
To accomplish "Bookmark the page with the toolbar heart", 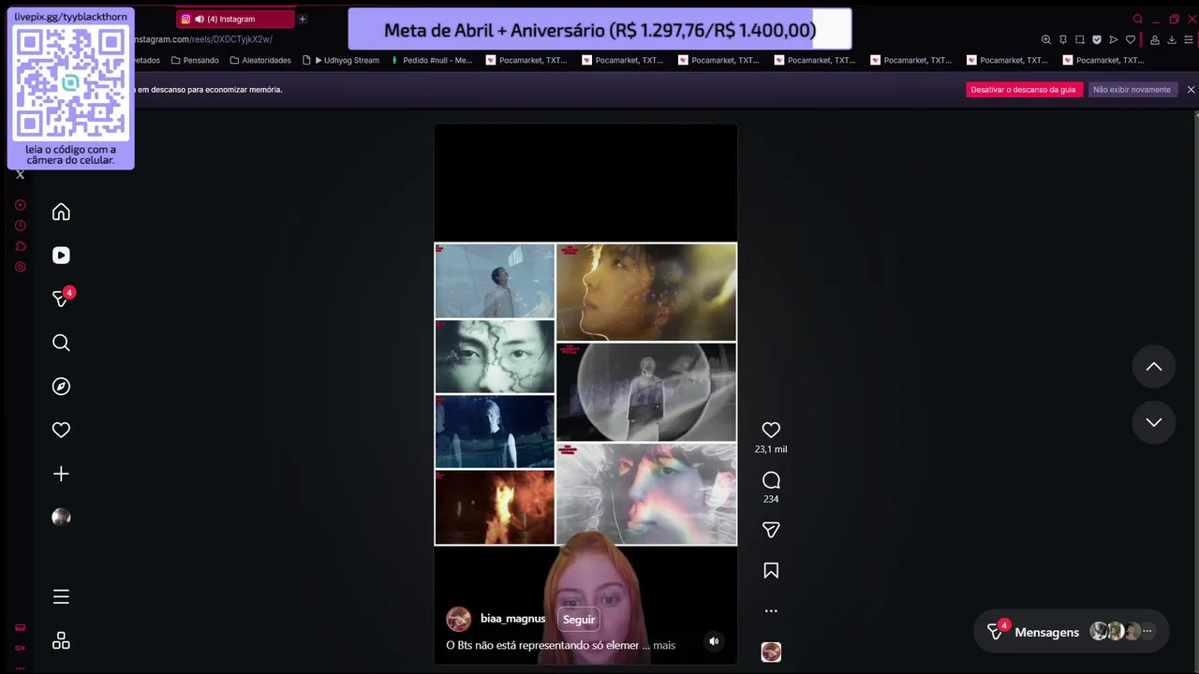I will point(1130,39).
